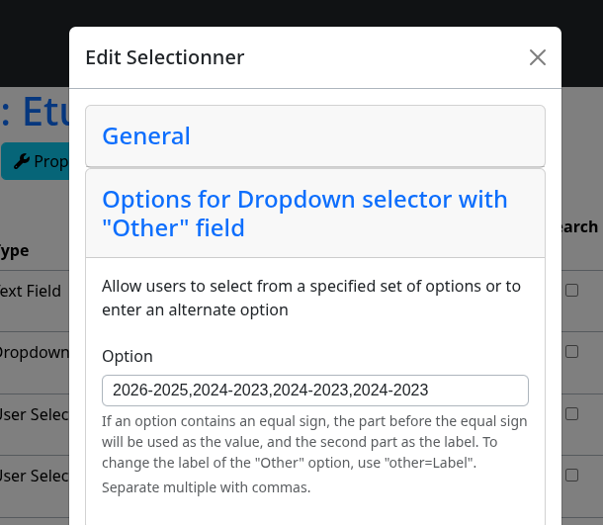The height and width of the screenshot is (525, 603).
Task: Click the Separate multiple with commas hint
Action: (207, 487)
